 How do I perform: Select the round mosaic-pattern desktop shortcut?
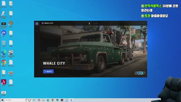pos(11,24)
